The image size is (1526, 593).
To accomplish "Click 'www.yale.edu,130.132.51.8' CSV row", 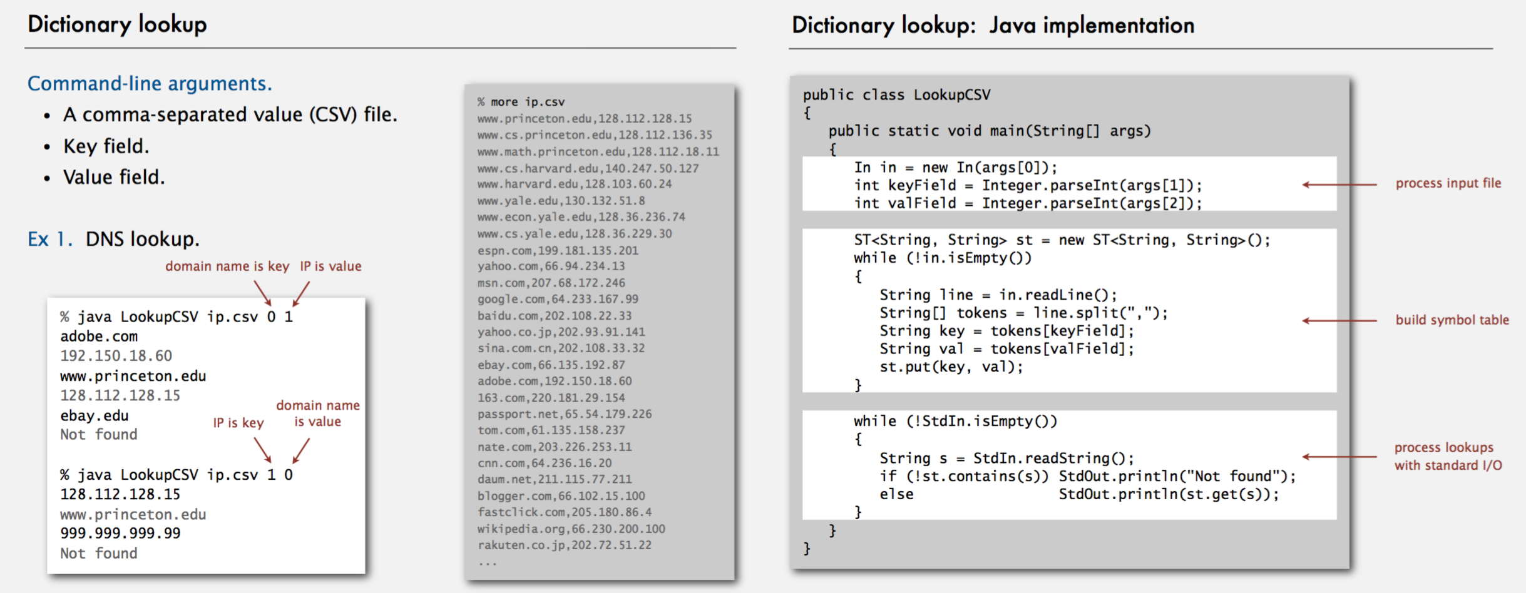I will click(x=561, y=201).
